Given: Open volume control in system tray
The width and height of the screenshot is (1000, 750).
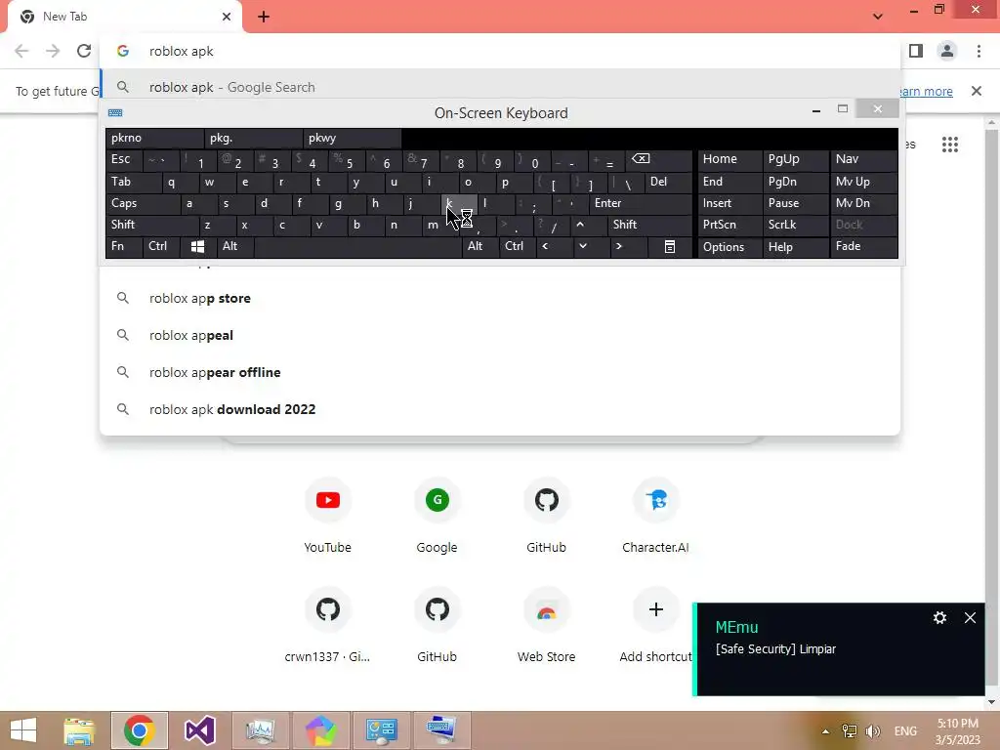Looking at the screenshot, I should (872, 731).
